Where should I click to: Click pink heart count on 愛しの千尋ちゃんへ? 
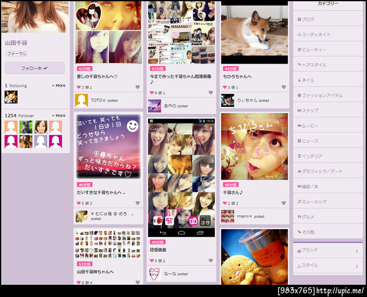(80, 87)
